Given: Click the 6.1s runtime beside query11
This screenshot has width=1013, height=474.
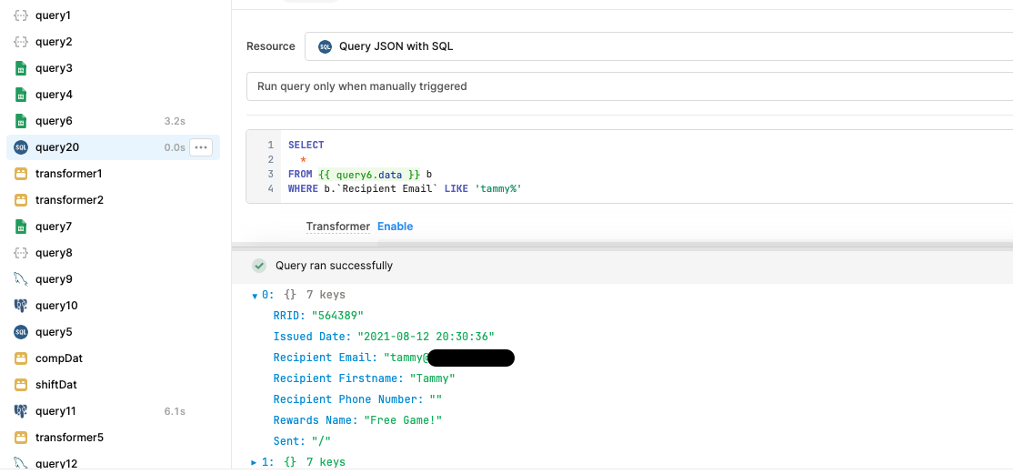Looking at the screenshot, I should (175, 411).
